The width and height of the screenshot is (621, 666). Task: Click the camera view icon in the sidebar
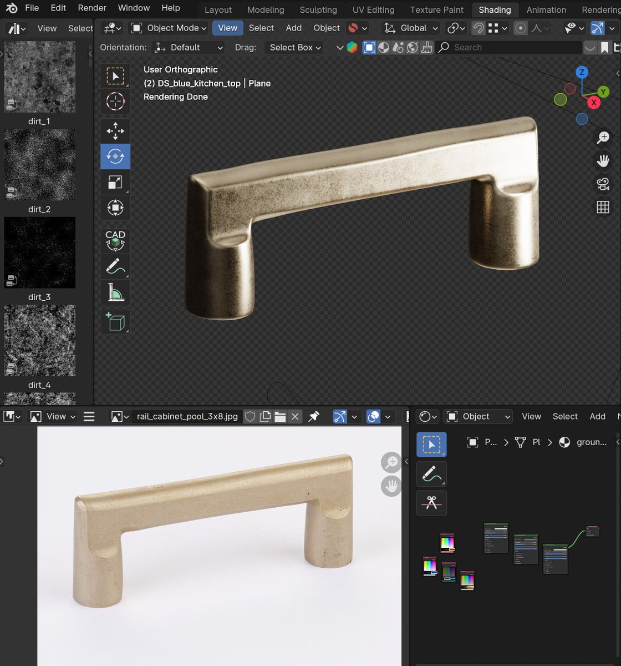click(603, 183)
